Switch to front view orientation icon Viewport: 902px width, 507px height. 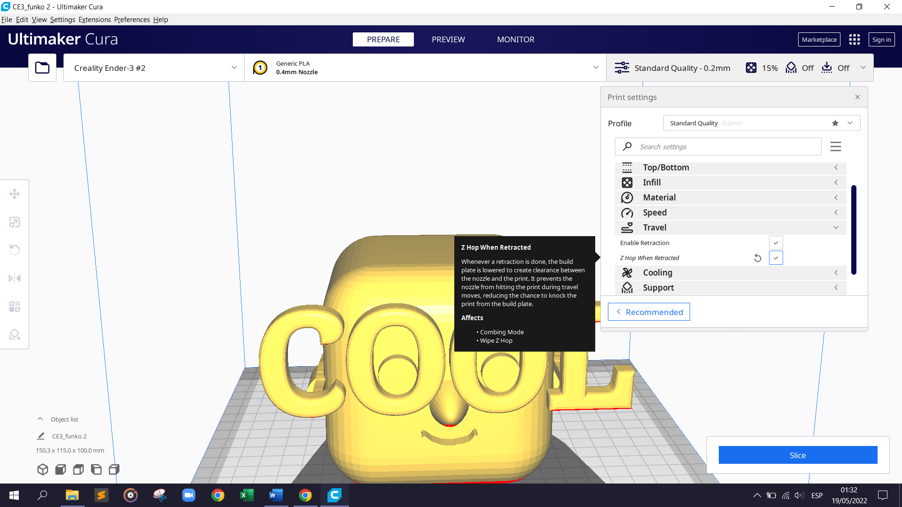(60, 469)
